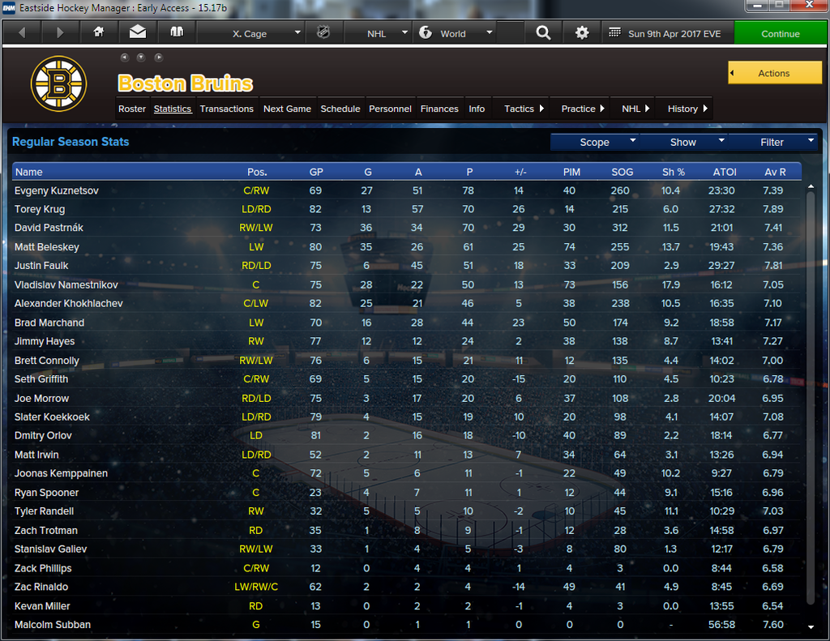Open the X. Cage manager dropdown
The width and height of the screenshot is (830, 641).
pyautogui.click(x=250, y=32)
